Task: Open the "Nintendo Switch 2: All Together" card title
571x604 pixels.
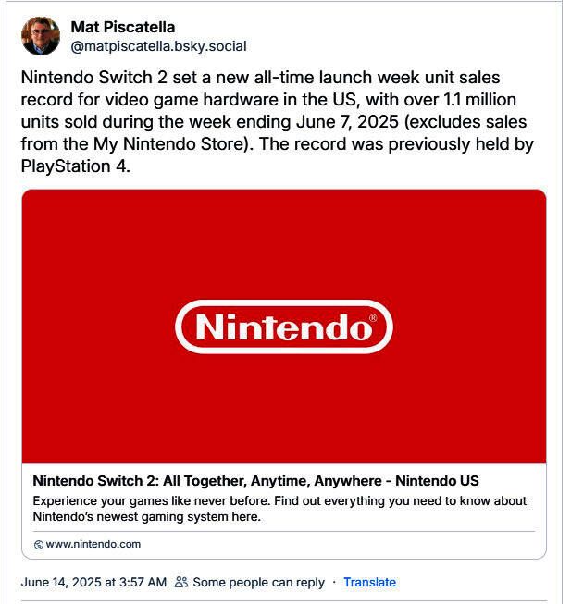Action: point(255,481)
